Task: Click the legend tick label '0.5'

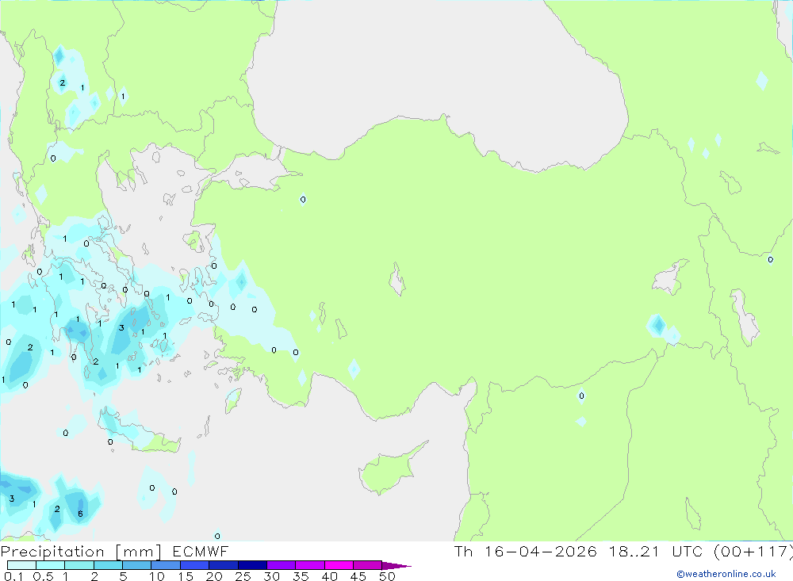Action: pyautogui.click(x=43, y=576)
